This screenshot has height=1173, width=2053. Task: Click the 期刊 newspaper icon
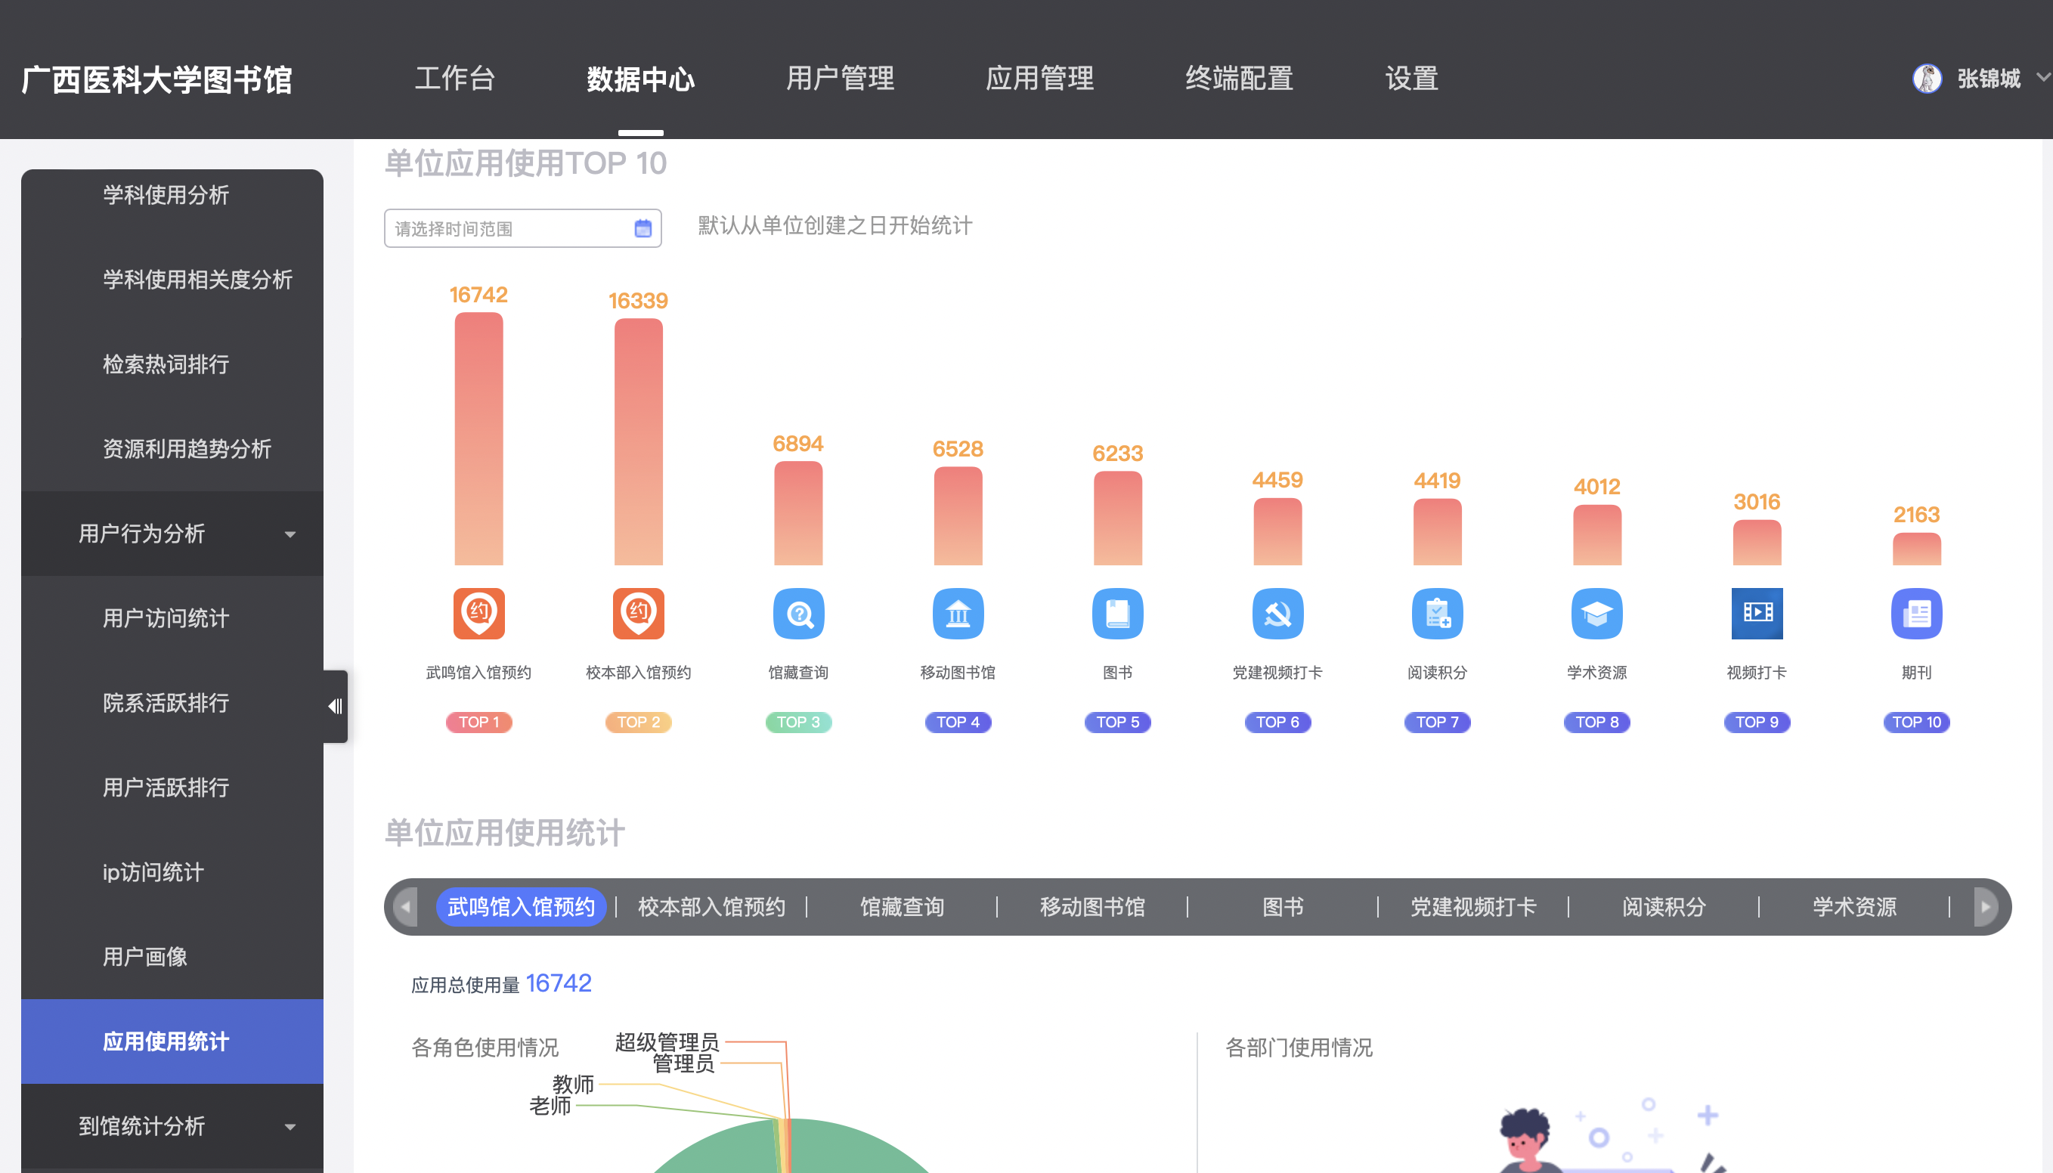[x=1916, y=613]
